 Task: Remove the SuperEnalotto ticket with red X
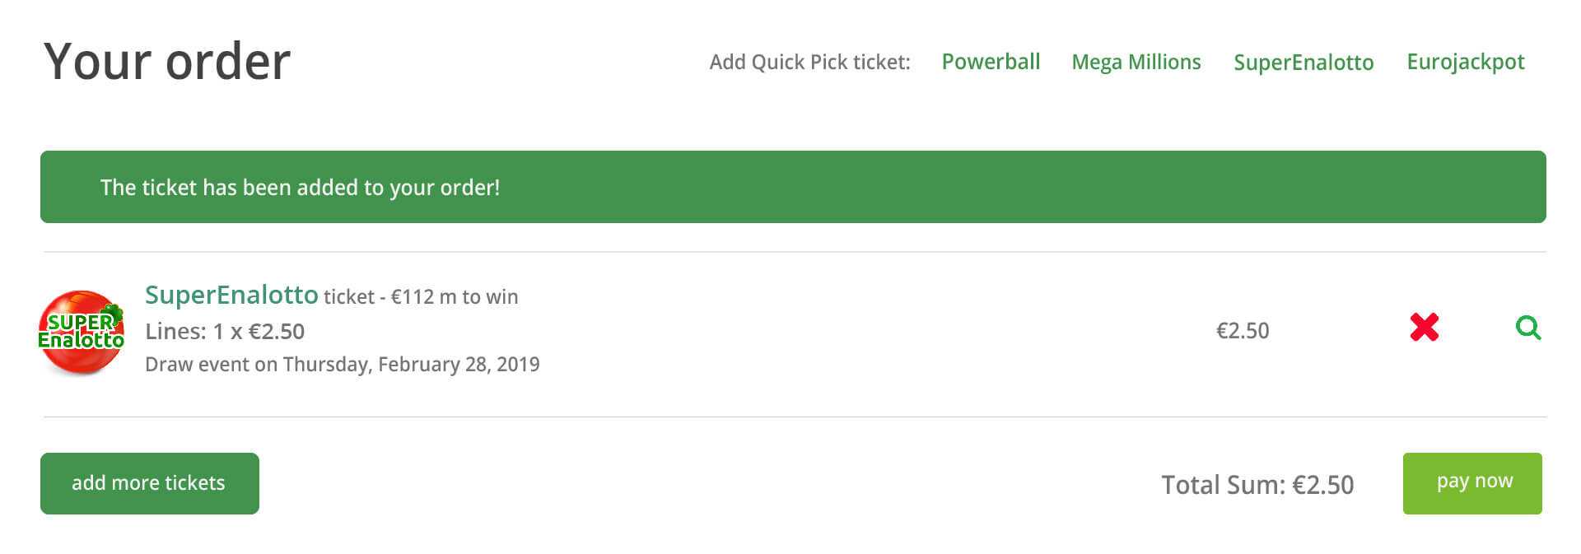coord(1424,328)
